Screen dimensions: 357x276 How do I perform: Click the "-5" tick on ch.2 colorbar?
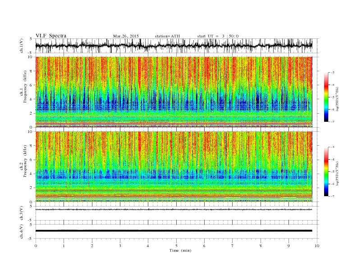tap(333, 172)
